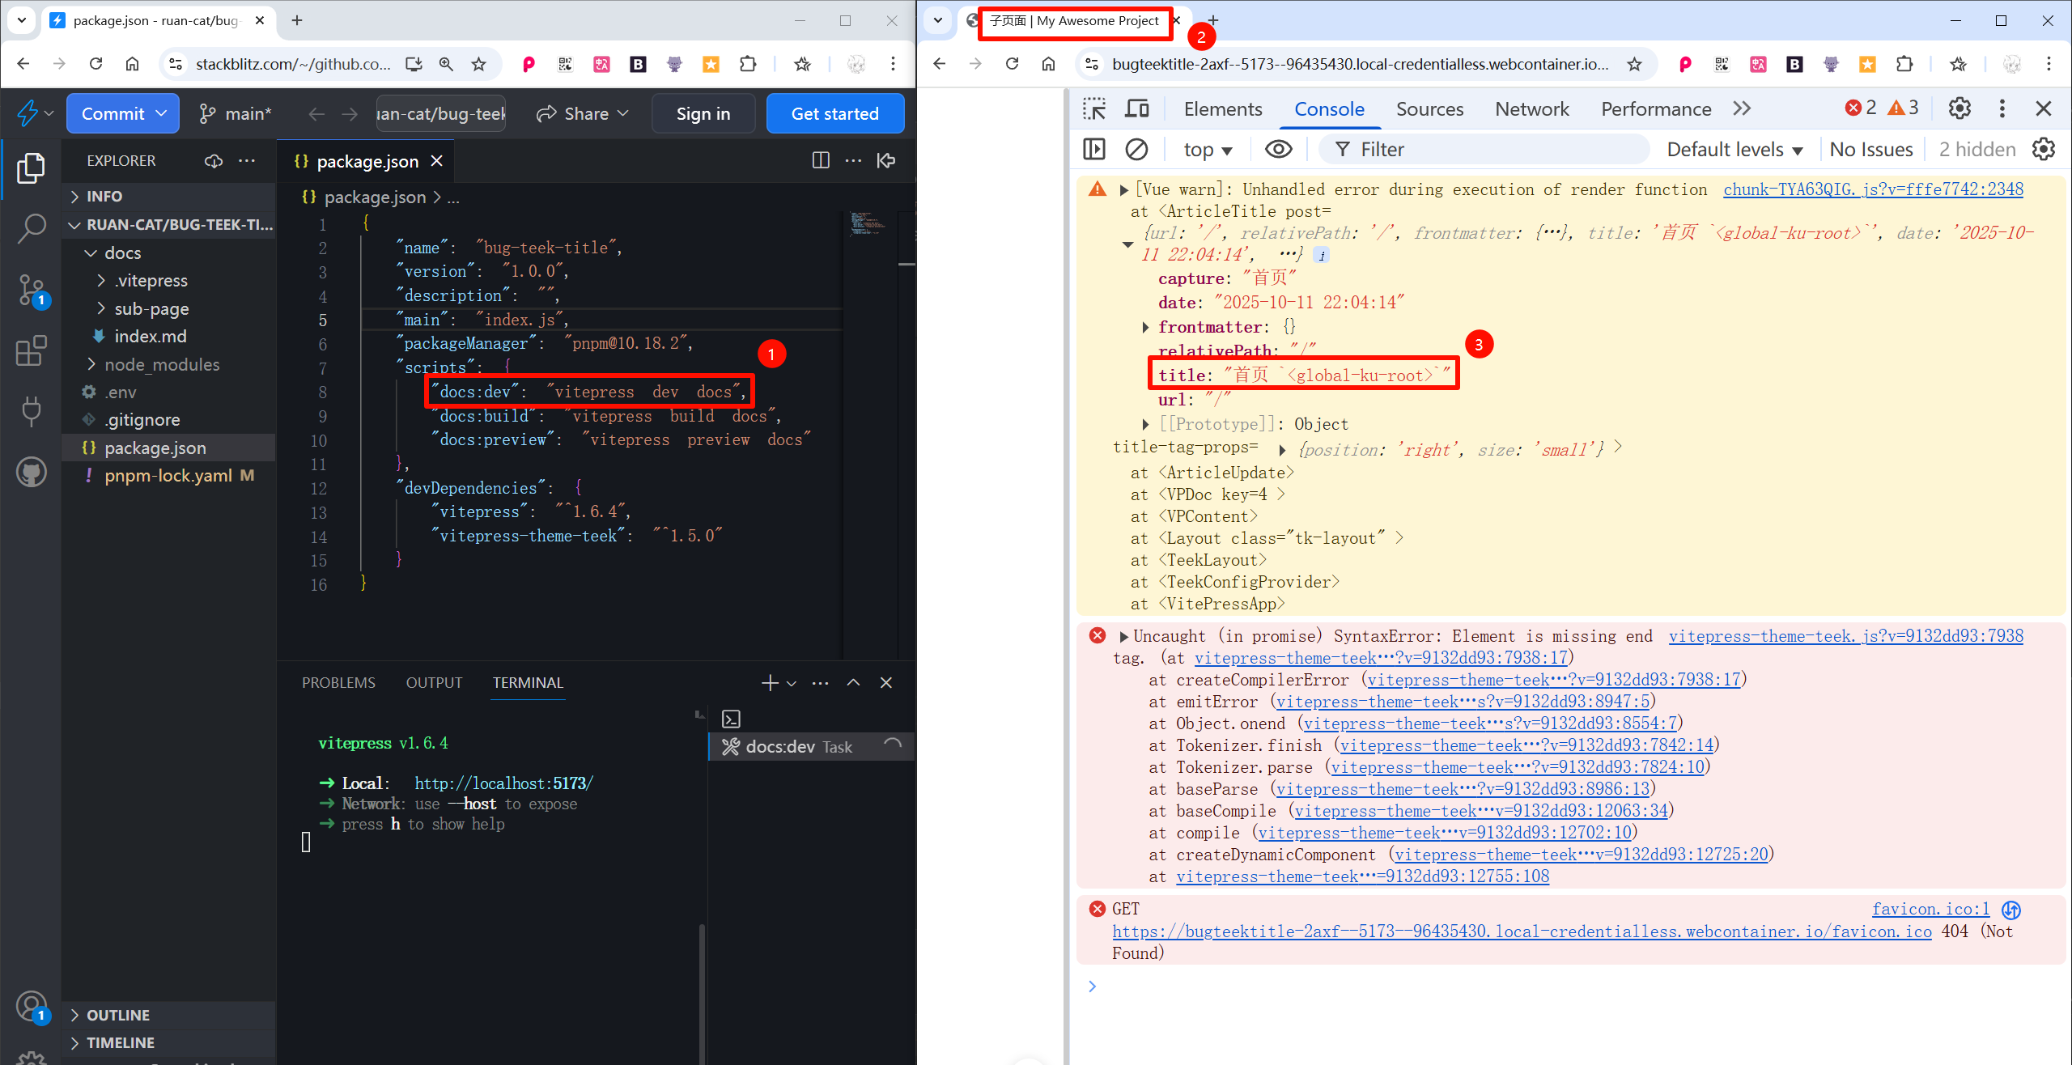Switch to the Network tab in DevTools
Screen dimensions: 2072x1065
(1531, 109)
